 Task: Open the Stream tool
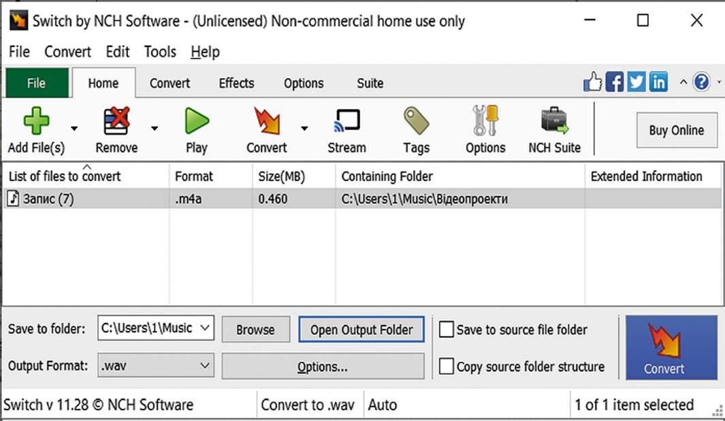[347, 121]
